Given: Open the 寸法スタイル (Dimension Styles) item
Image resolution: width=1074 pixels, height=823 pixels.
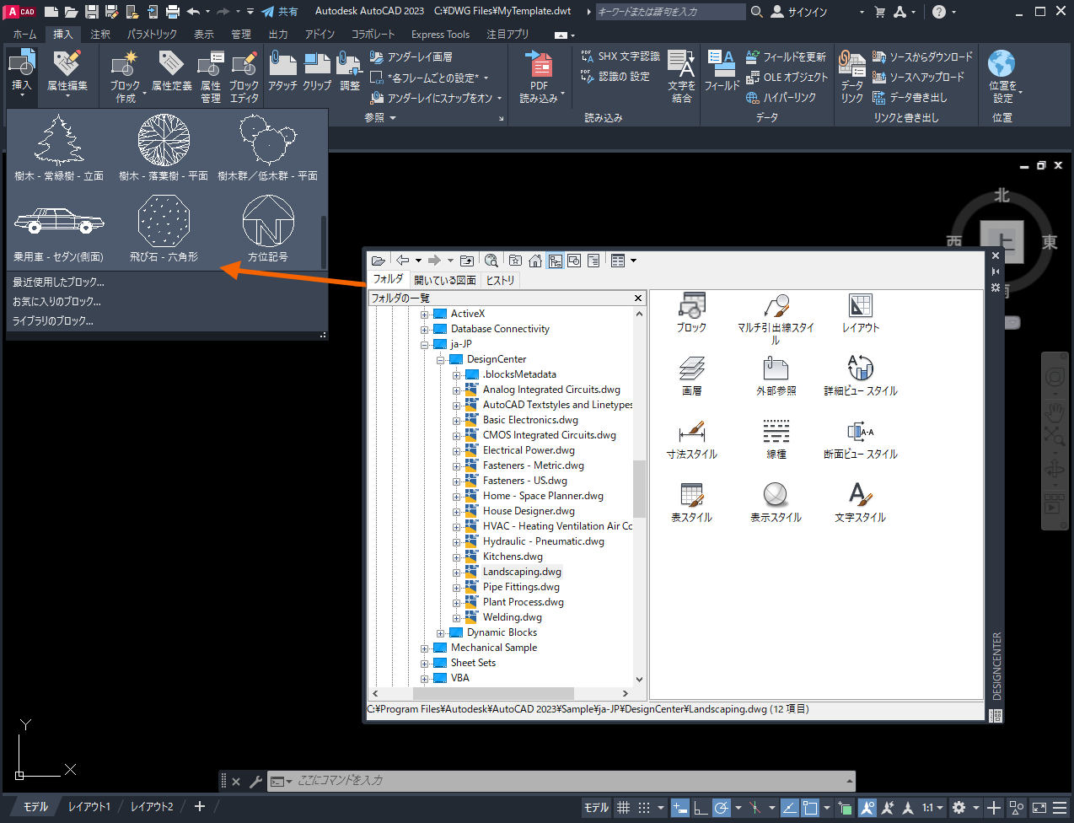Looking at the screenshot, I should pyautogui.click(x=691, y=439).
